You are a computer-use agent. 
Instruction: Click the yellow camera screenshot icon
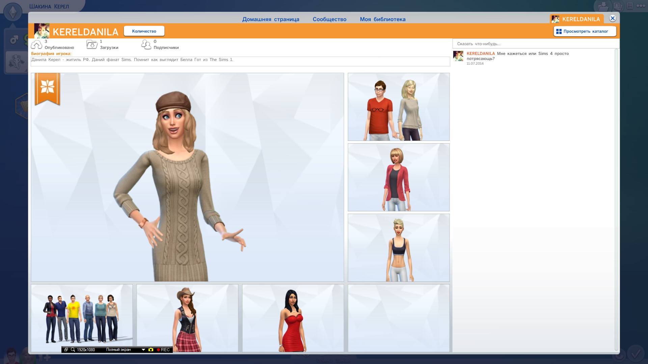click(x=151, y=350)
